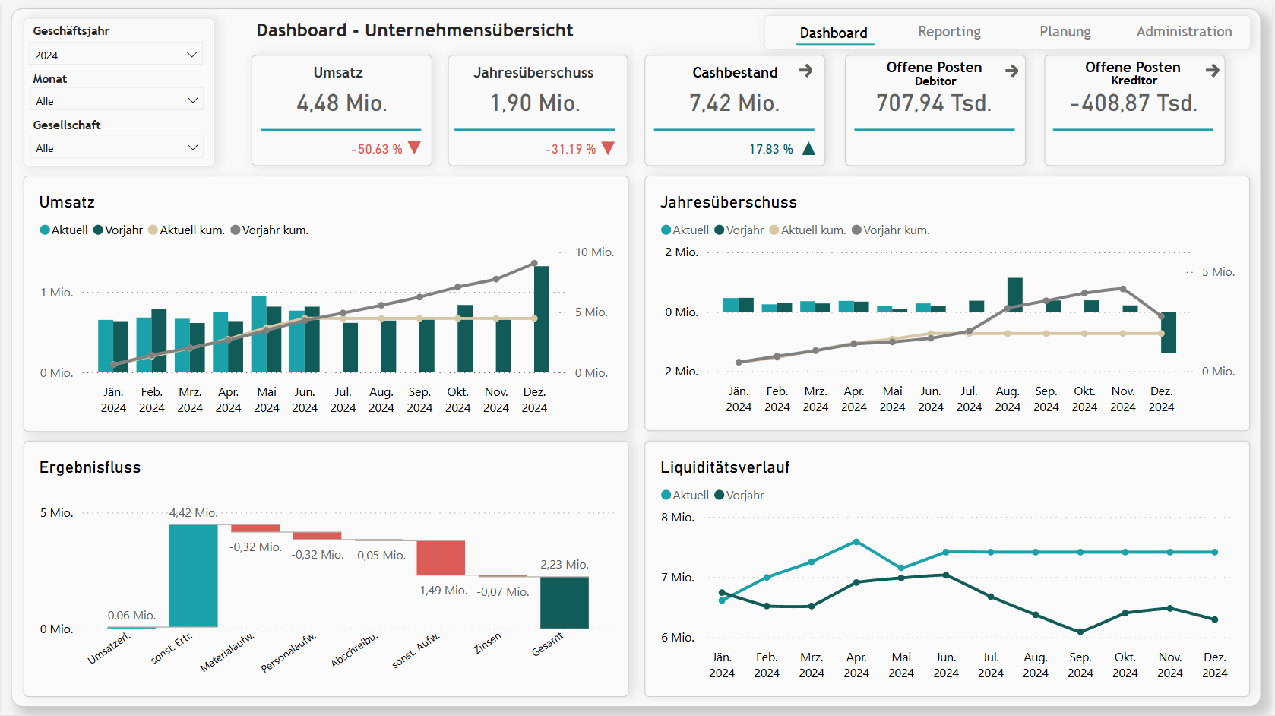Viewport: 1275px width, 716px height.
Task: Click Aktuell legend marker in Umsatz chart
Action: tap(45, 230)
